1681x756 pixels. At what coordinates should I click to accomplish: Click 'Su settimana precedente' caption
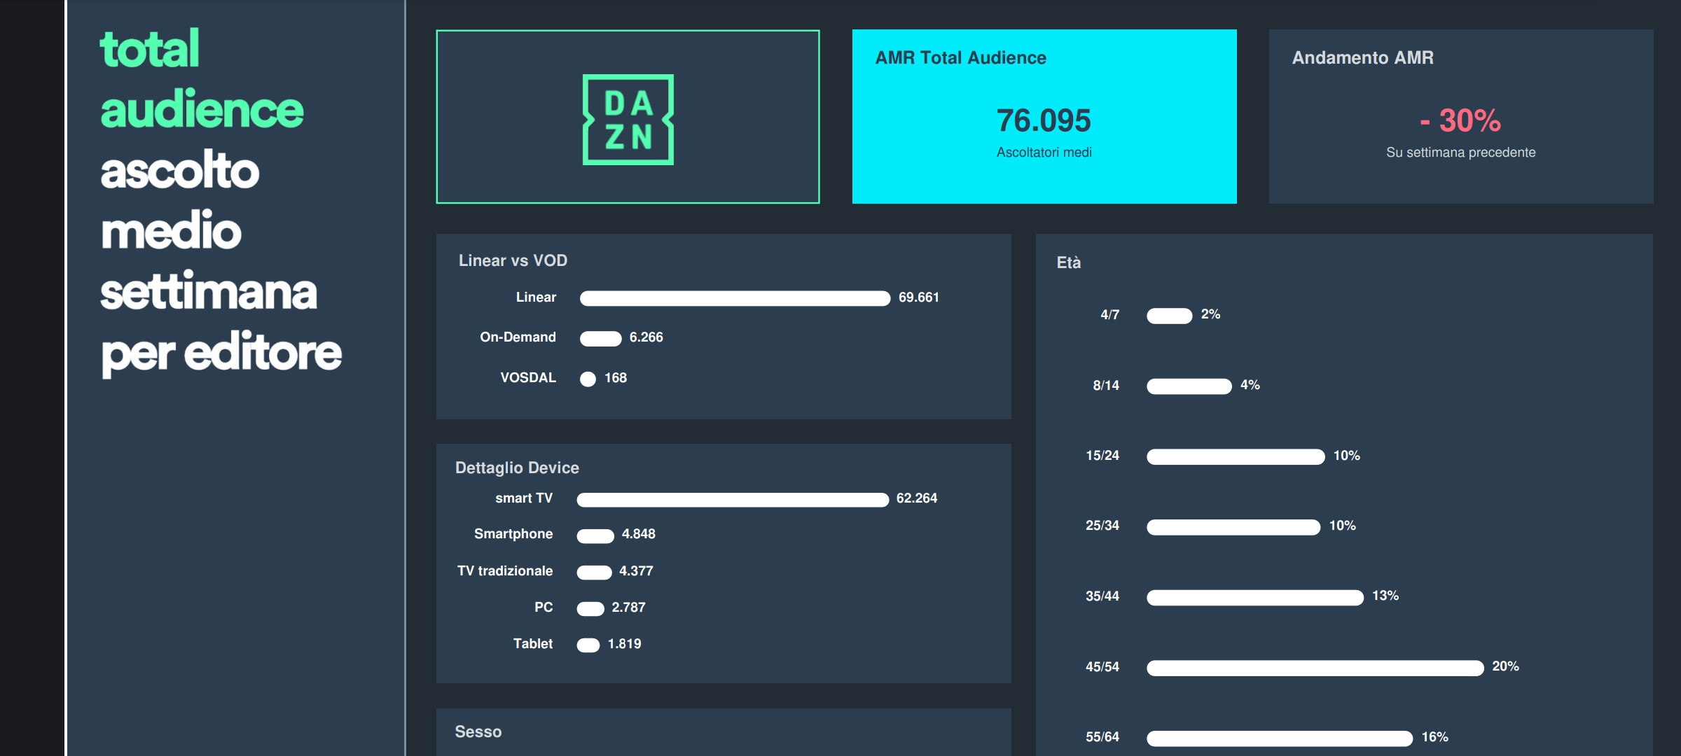(1460, 153)
